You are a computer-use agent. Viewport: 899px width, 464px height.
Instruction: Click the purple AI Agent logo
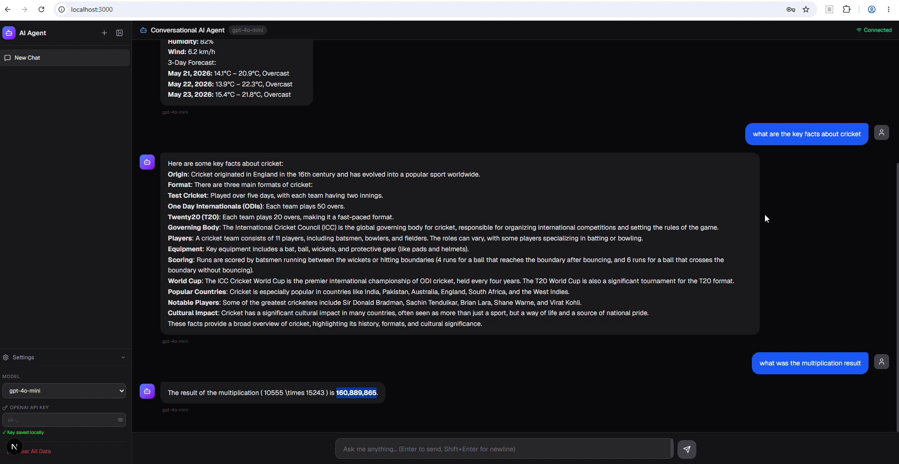[x=9, y=33]
